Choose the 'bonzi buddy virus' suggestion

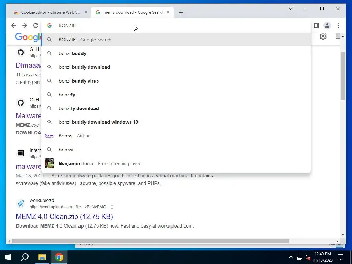coord(176,81)
